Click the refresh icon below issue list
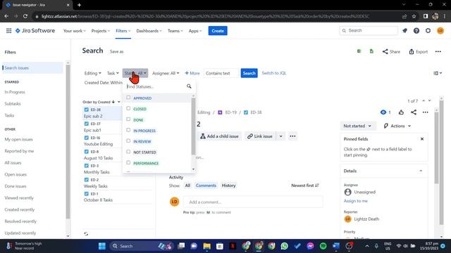The height and width of the screenshot is (253, 451). coord(86,234)
